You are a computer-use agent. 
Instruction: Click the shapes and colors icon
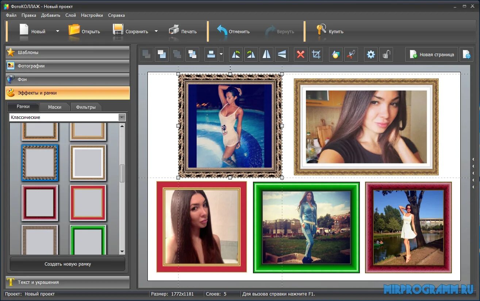click(x=336, y=55)
